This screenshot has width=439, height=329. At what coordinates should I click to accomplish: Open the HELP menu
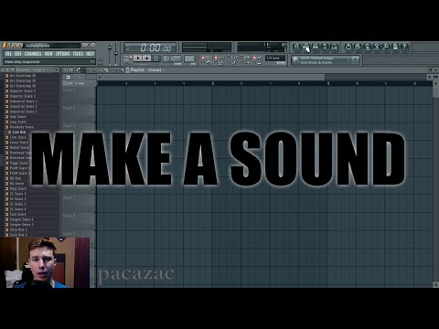(x=90, y=54)
